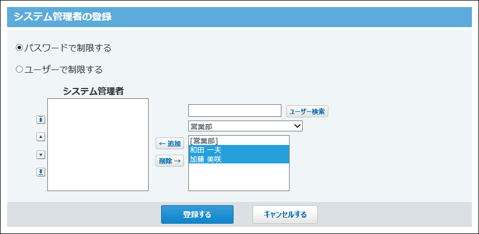Select [営業部] entry in the user list
The image size is (479, 234).
[x=239, y=141]
